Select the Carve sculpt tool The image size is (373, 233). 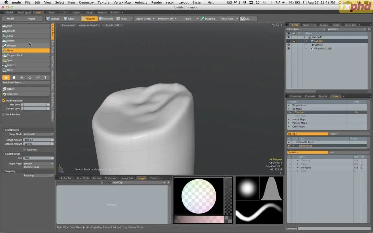click(x=26, y=36)
